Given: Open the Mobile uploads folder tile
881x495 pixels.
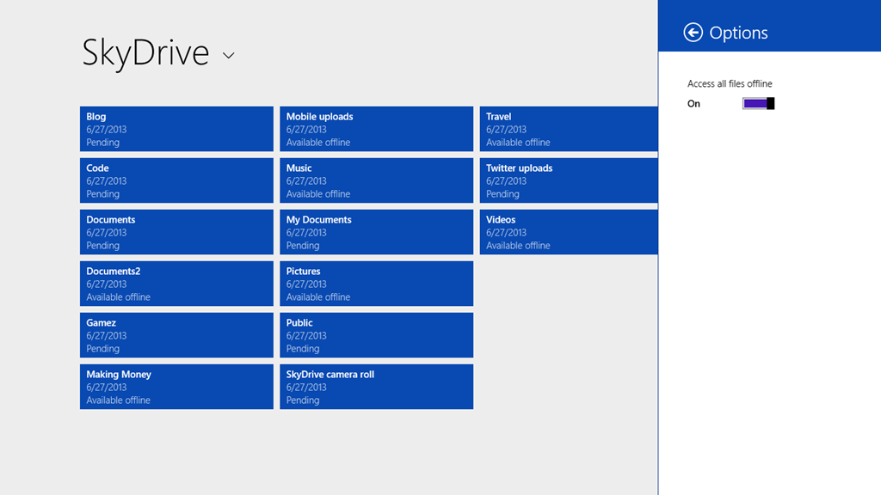Looking at the screenshot, I should click(x=377, y=129).
